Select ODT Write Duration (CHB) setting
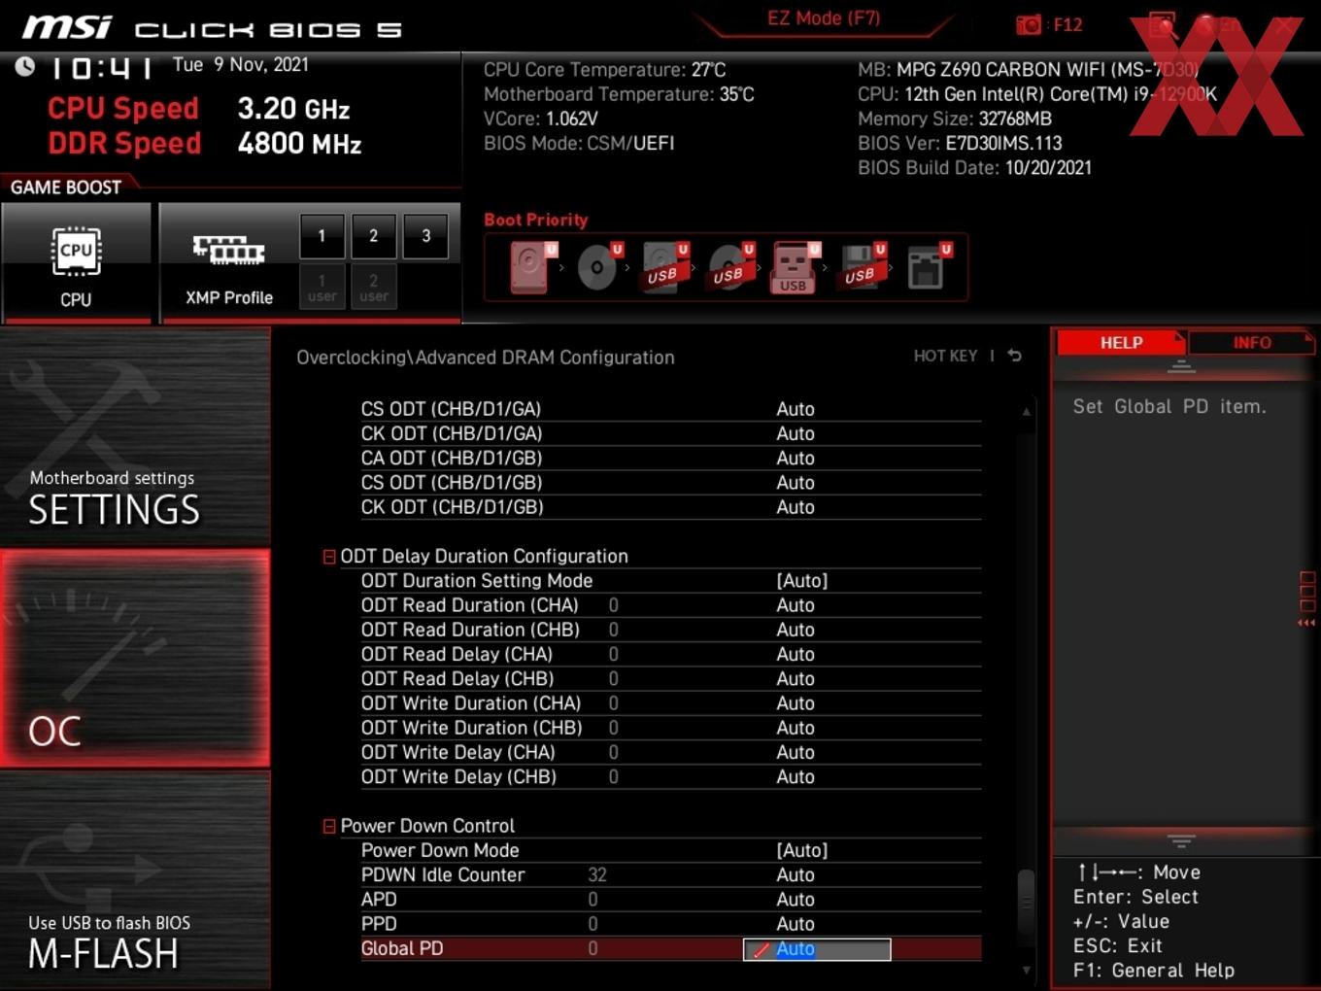This screenshot has height=991, width=1321. coord(670,728)
